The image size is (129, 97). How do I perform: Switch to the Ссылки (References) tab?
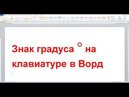coord(20,15)
